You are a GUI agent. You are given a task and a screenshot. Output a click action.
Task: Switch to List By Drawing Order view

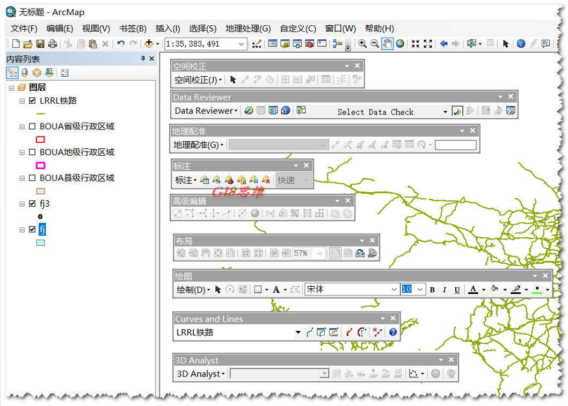[x=12, y=73]
